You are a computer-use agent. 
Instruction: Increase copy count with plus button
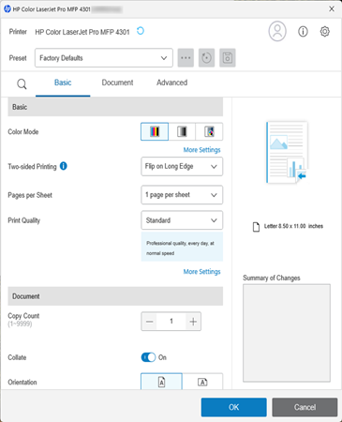pos(193,322)
